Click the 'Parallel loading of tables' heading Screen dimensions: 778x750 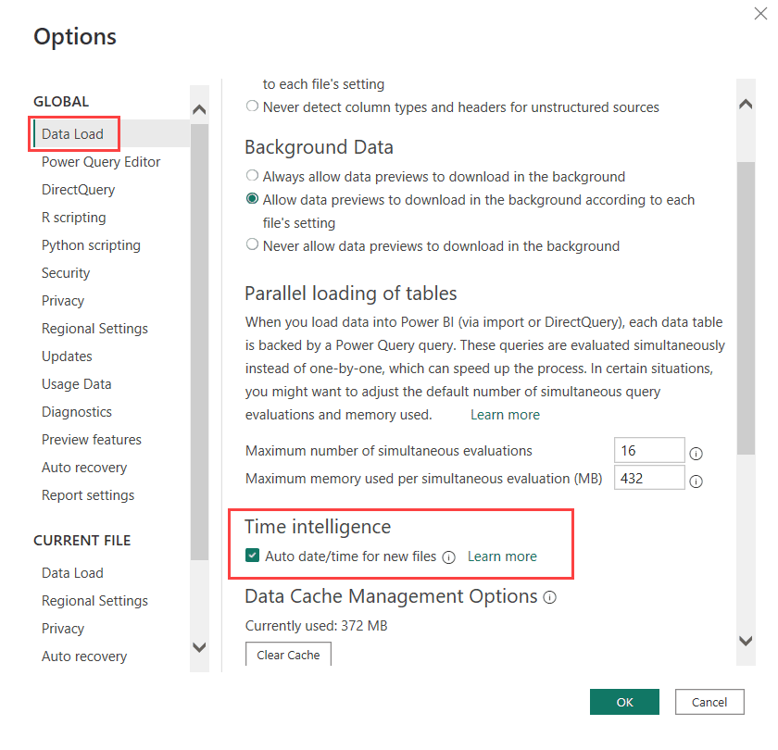[350, 294]
